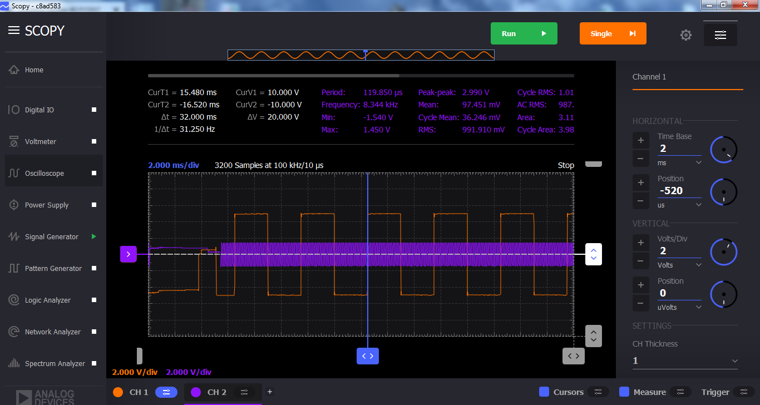Open CH 1 channel settings toggle
The image size is (760, 405).
pyautogui.click(x=166, y=392)
